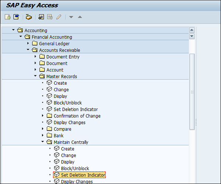
Task: Select the highlighted Set Deletion Indicator transaction
Action: pos(83,175)
